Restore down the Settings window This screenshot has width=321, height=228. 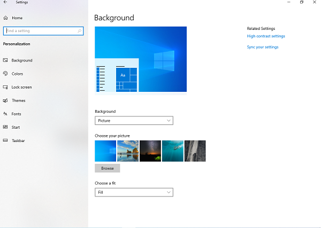pyautogui.click(x=302, y=2)
